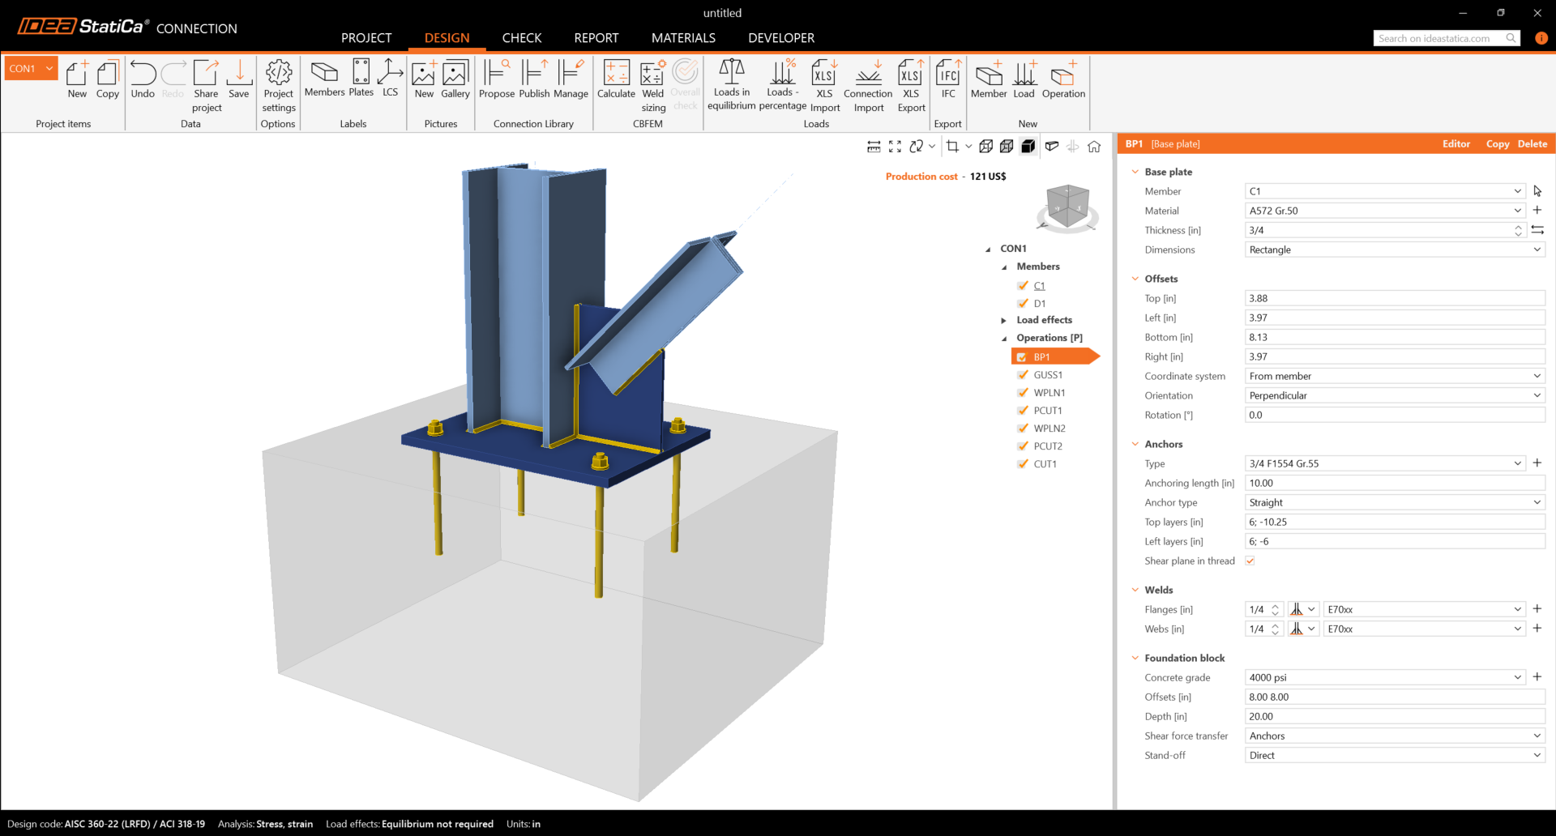Toggle visibility checkbox for member D1
Image resolution: width=1556 pixels, height=836 pixels.
[1023, 304]
